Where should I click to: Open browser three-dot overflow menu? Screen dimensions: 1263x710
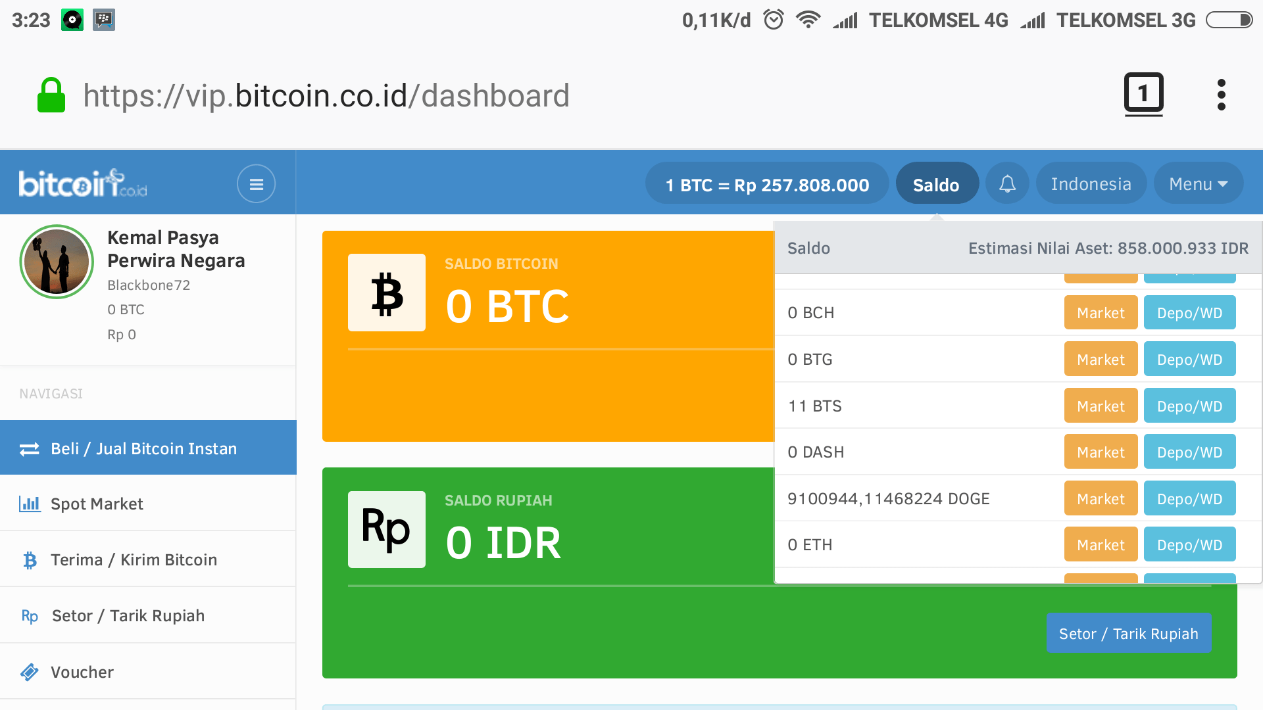[x=1221, y=95]
